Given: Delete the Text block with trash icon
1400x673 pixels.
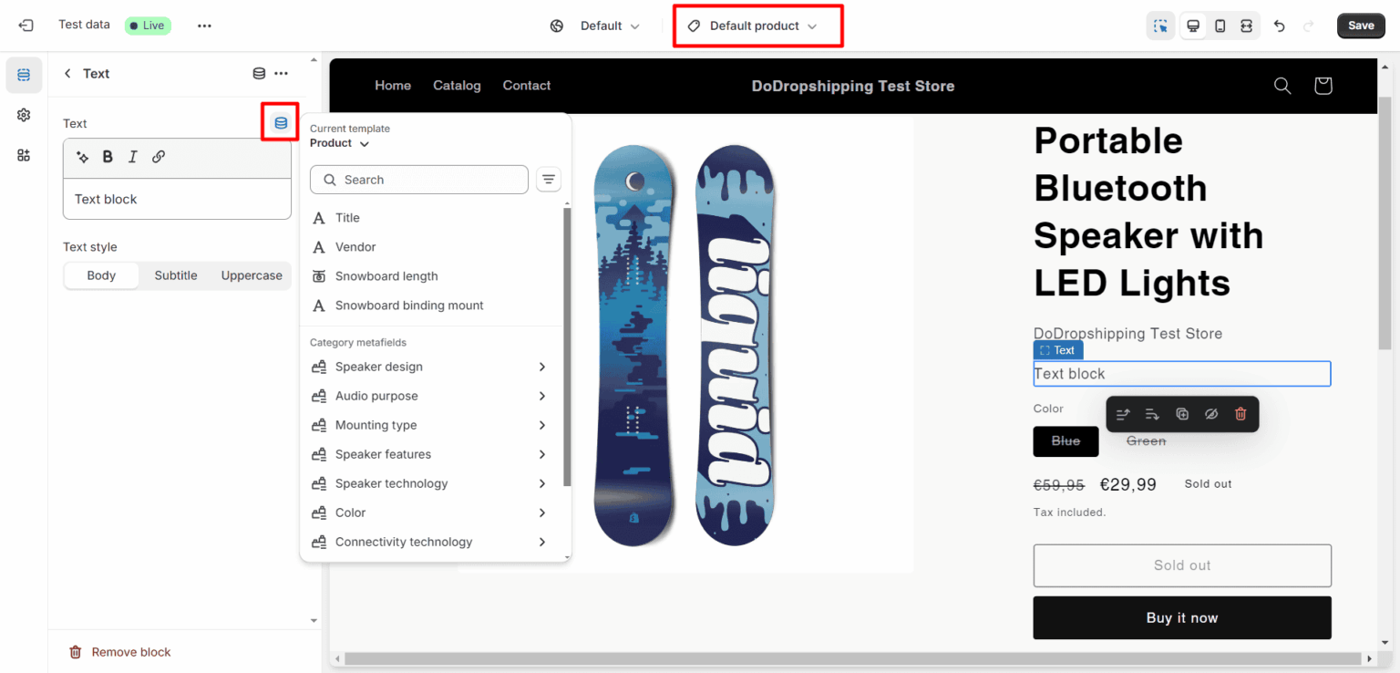Looking at the screenshot, I should click(1240, 414).
